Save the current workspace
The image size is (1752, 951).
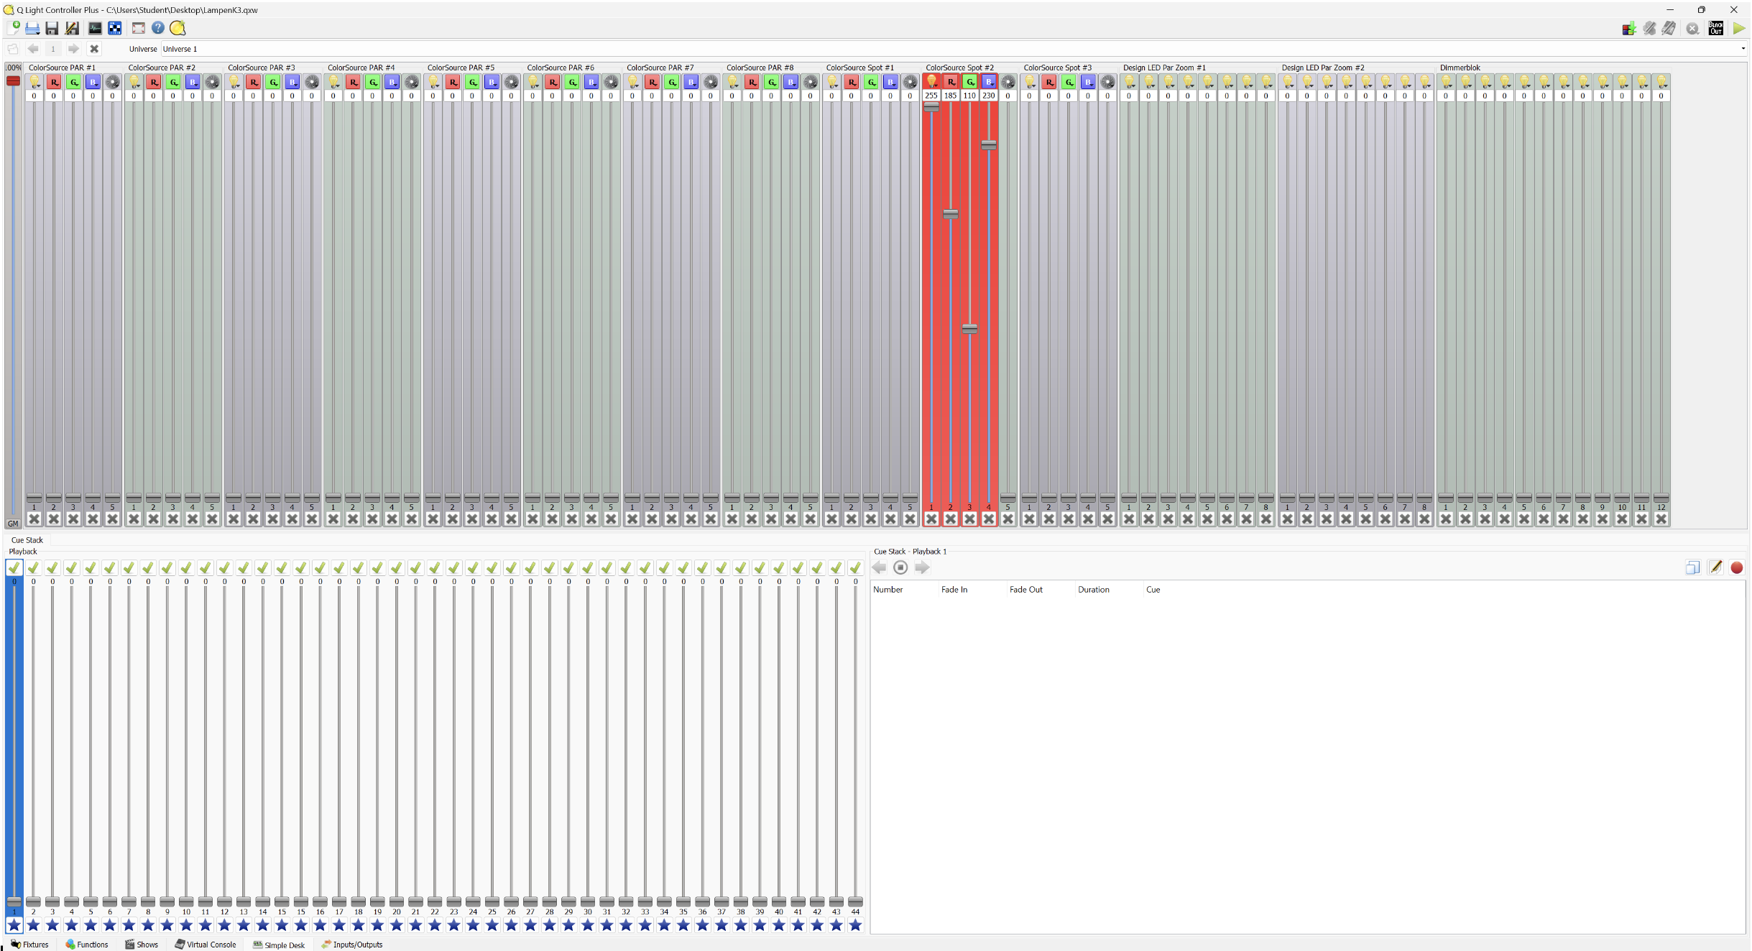click(52, 28)
